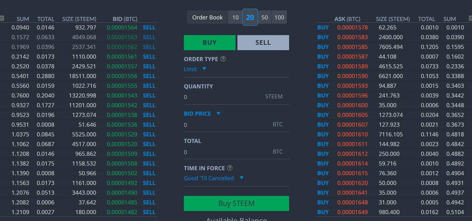This screenshot has width=472, height=221.
Task: Switch the order form to BUY side
Action: pos(210,43)
